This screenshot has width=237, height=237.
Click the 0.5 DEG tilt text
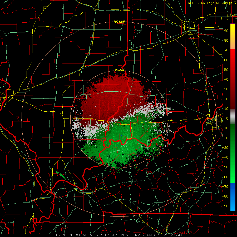tap(120, 235)
